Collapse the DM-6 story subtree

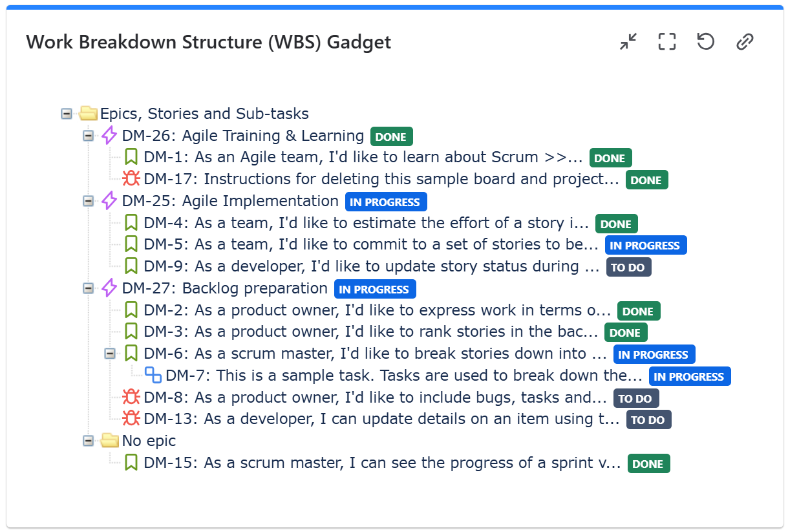click(x=109, y=354)
